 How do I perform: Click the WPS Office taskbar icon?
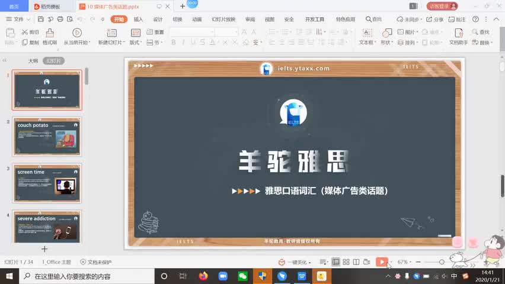302,276
